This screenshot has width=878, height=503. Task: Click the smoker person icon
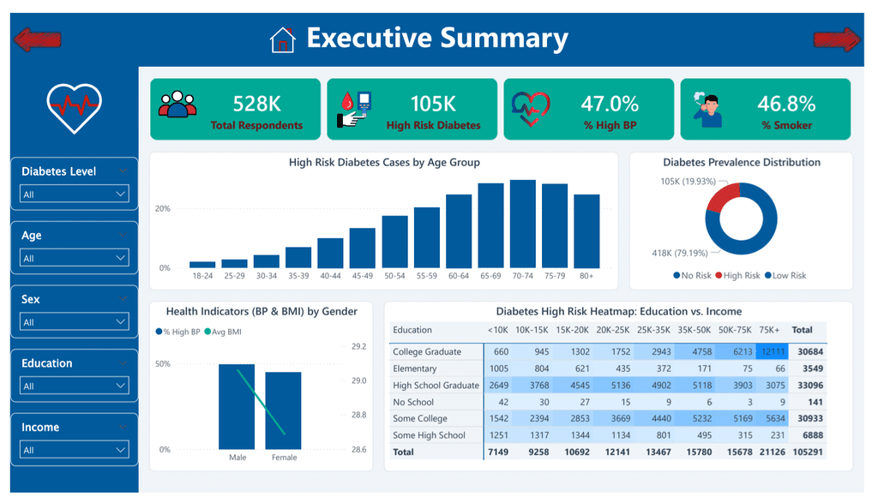pos(707,109)
